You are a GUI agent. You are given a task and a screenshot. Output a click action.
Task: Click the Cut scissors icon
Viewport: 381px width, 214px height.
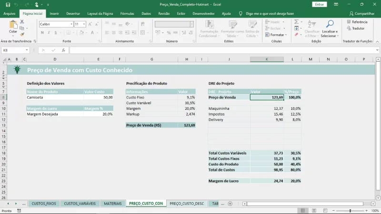pos(22,22)
